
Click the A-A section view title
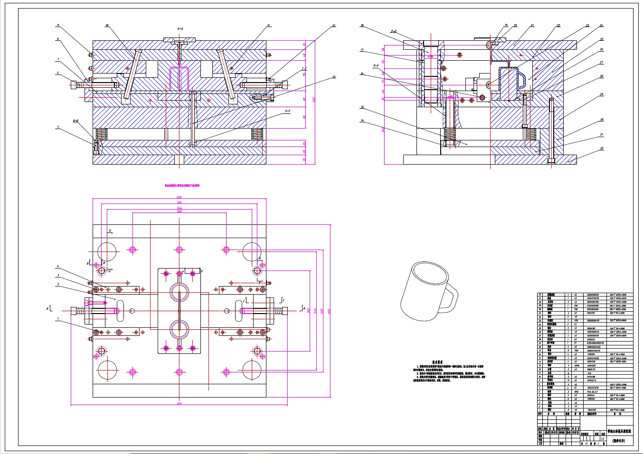pyautogui.click(x=180, y=29)
